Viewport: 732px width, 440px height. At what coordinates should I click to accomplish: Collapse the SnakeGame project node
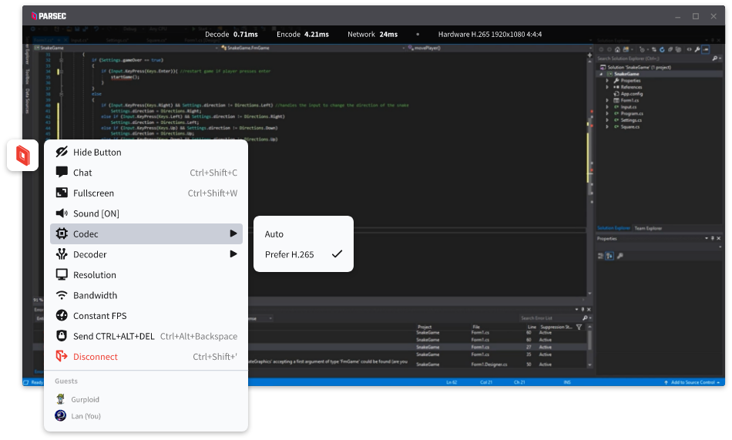tap(601, 74)
